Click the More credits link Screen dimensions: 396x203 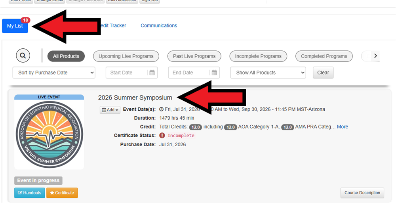coord(343,126)
